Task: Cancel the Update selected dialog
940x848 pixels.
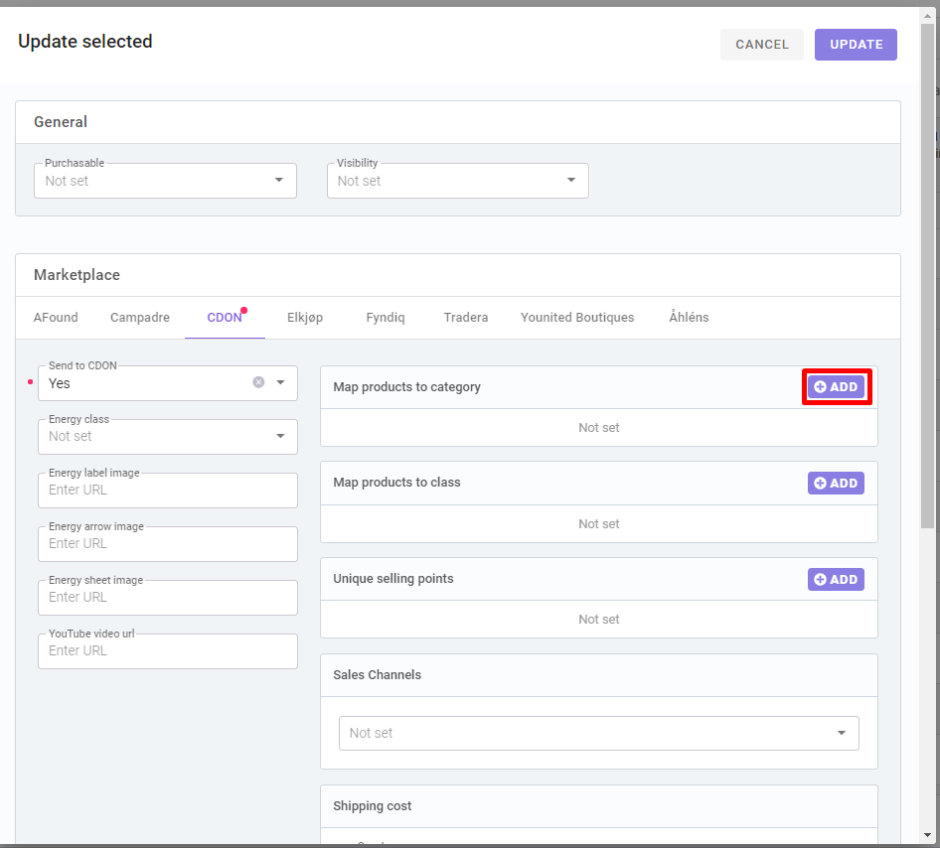Action: [762, 45]
